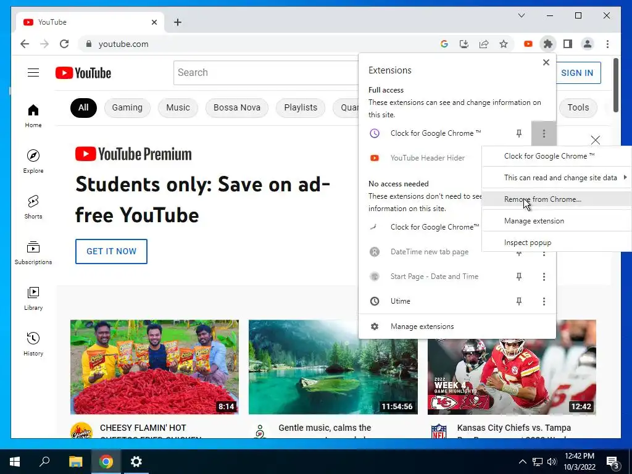632x474 pixels.
Task: Open History in the sidebar
Action: pos(33,344)
